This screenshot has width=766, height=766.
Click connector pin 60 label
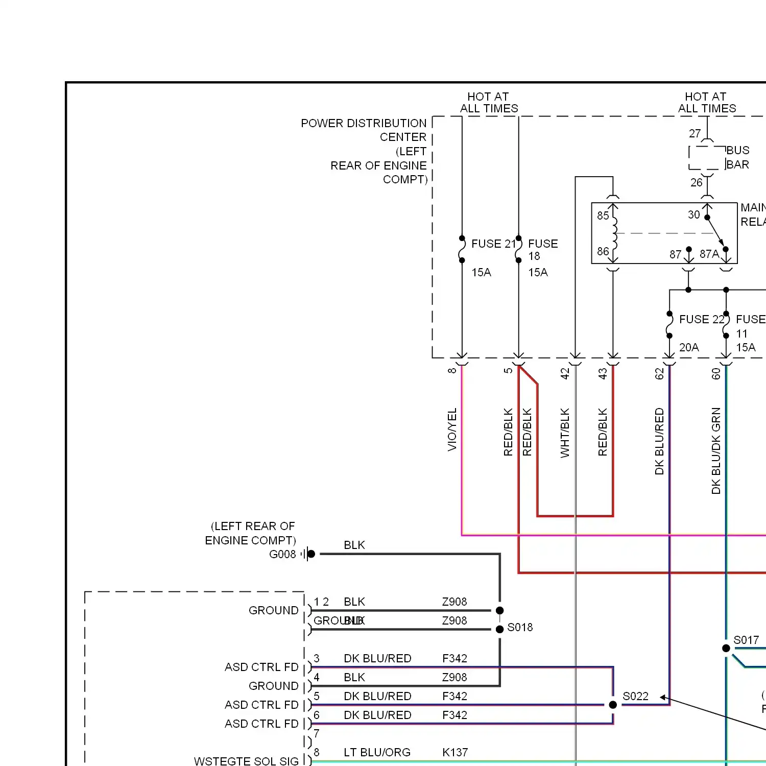(x=716, y=374)
